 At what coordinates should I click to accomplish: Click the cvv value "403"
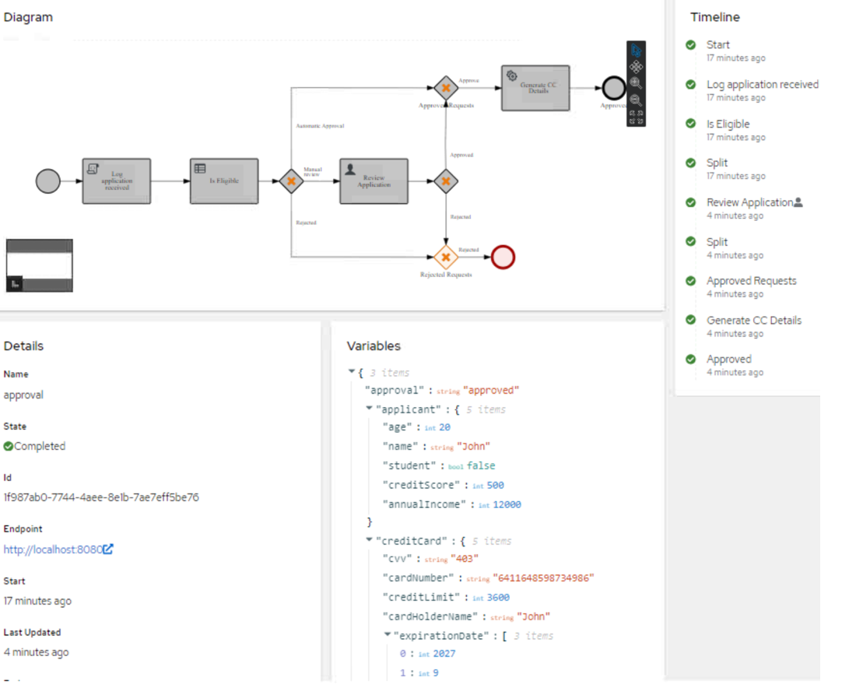(464, 559)
